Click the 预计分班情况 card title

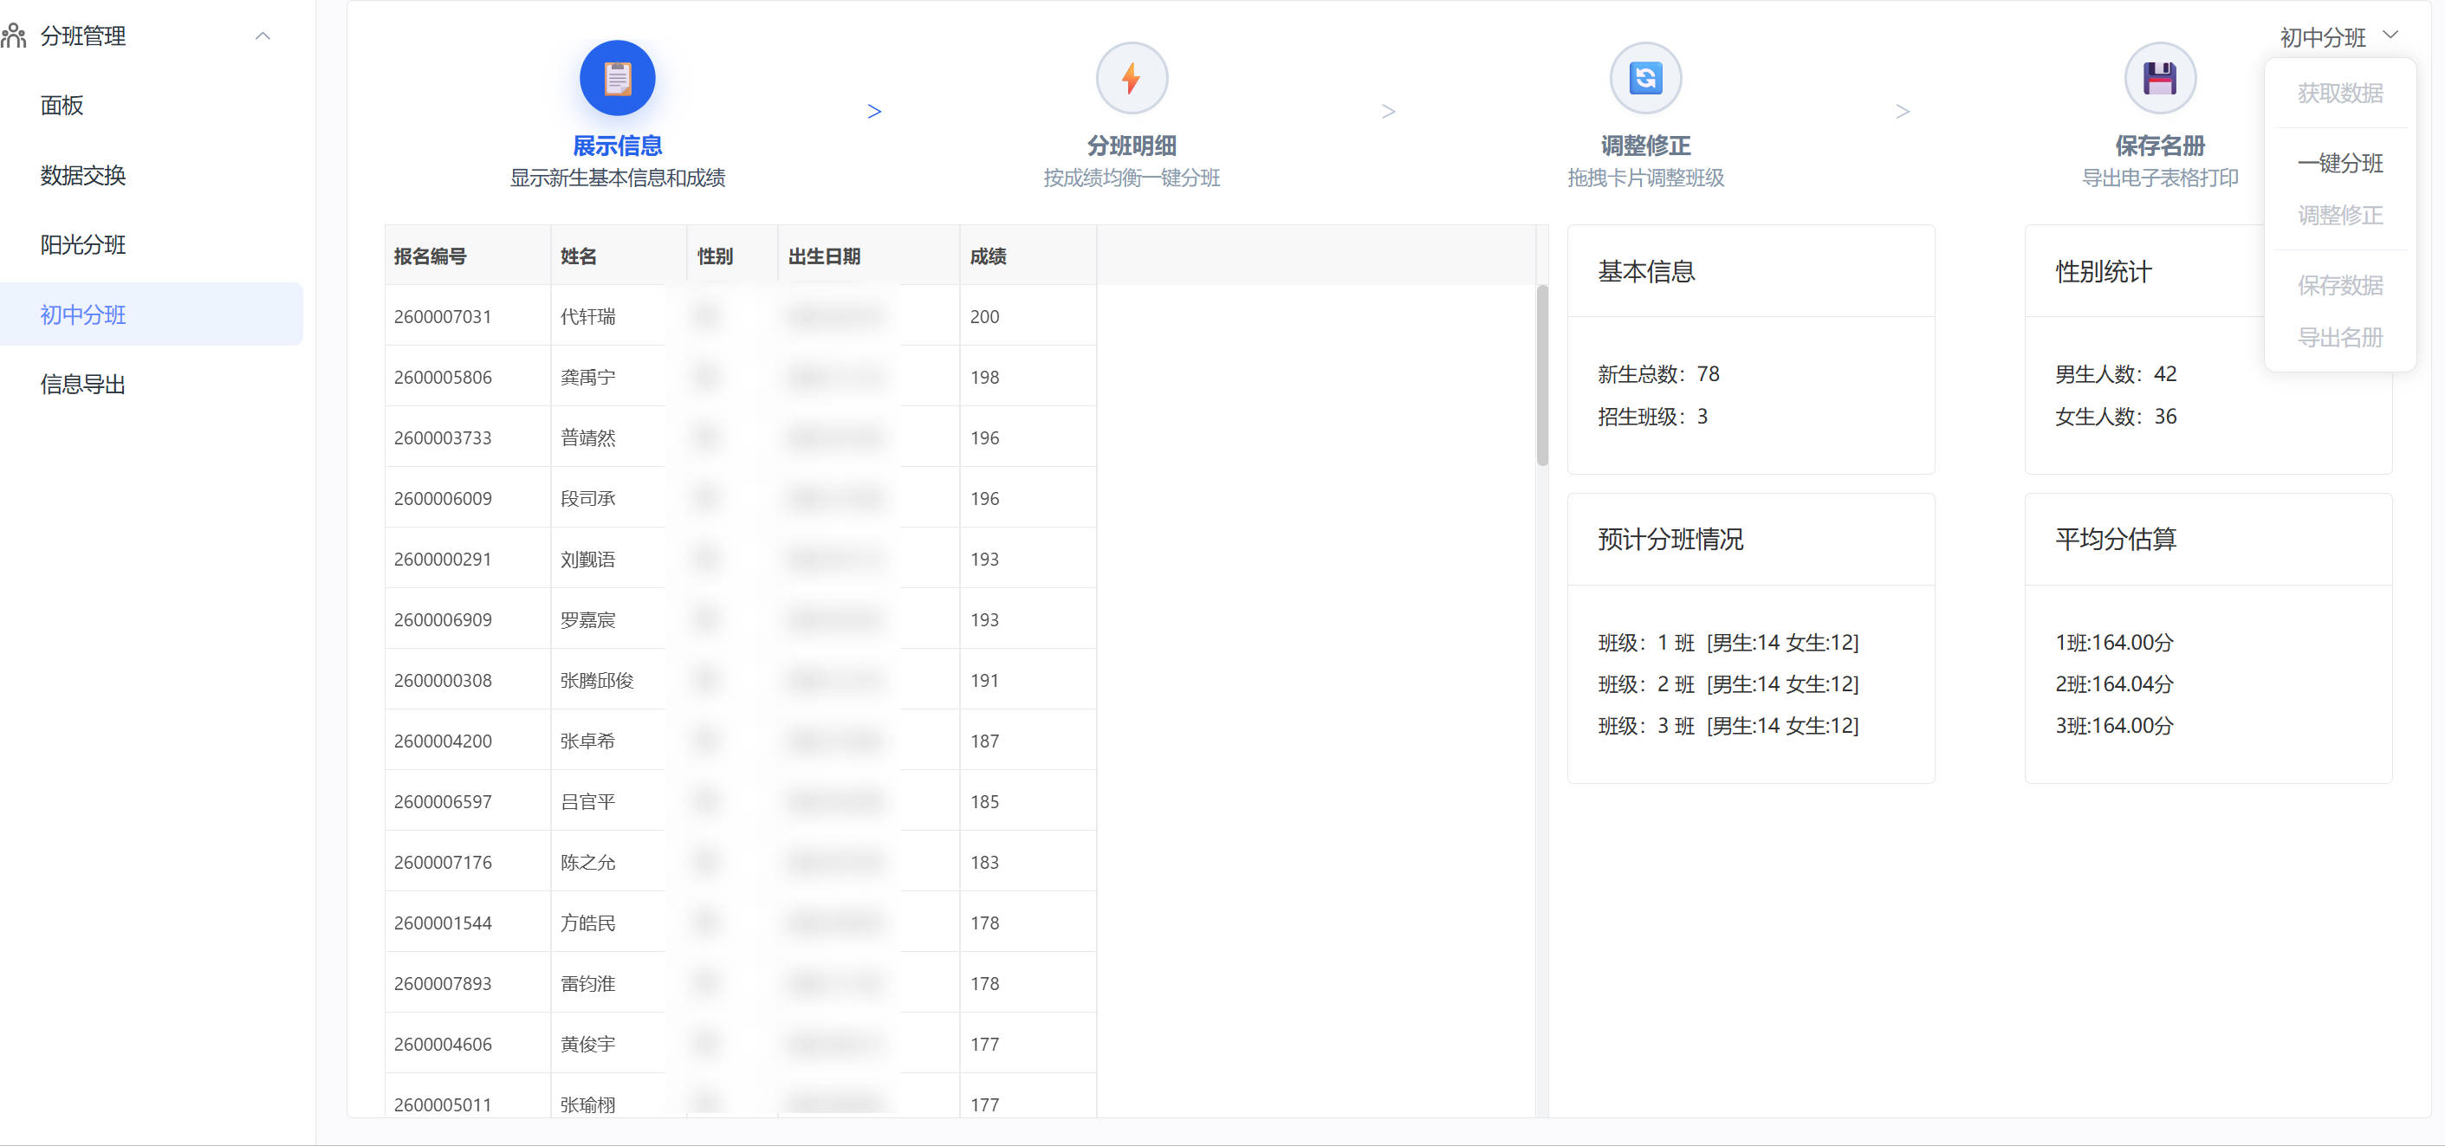coord(1670,540)
